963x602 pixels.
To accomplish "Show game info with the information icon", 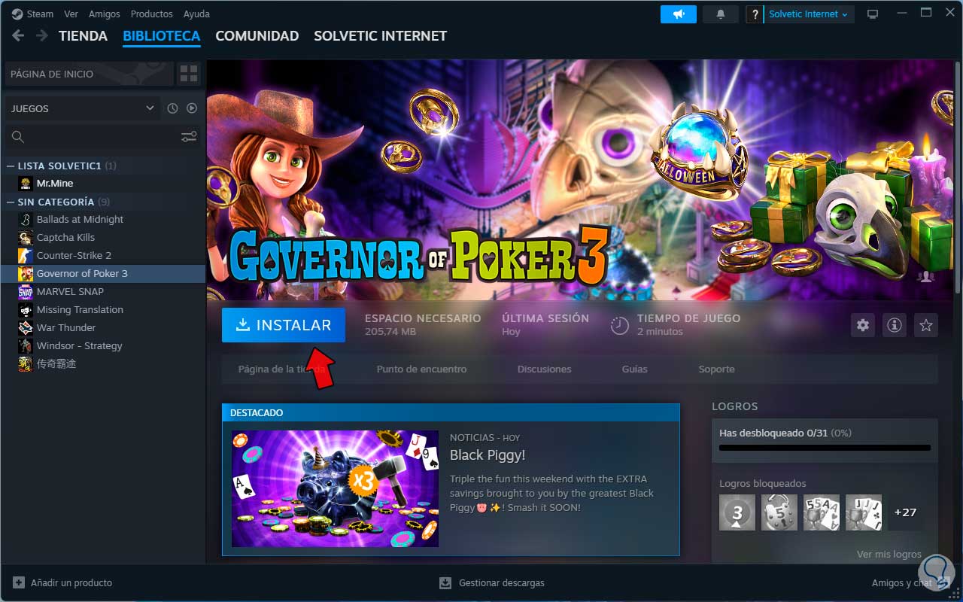I will coord(895,325).
